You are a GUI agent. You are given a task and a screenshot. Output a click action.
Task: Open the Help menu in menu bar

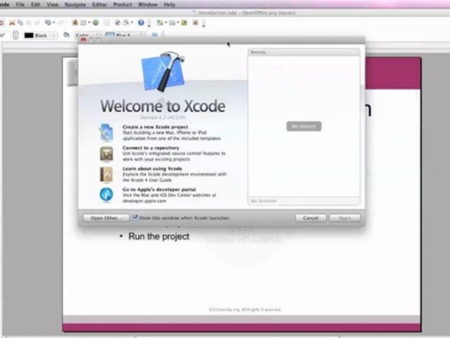click(169, 4)
